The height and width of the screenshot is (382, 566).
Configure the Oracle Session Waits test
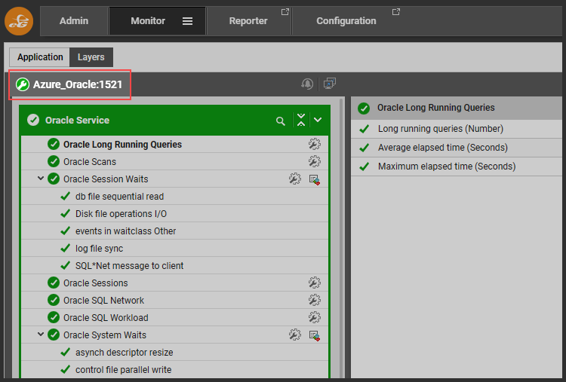(x=295, y=179)
